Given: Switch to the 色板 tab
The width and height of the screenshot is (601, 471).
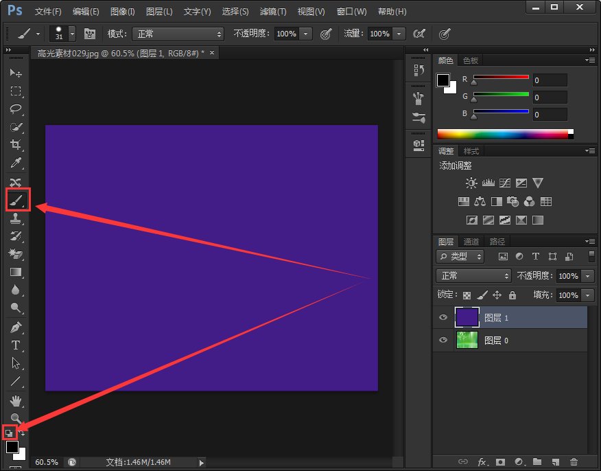Looking at the screenshot, I should 471,60.
